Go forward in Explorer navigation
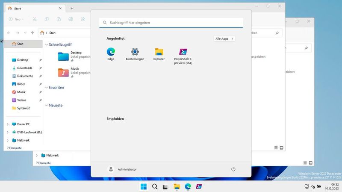 18,33
